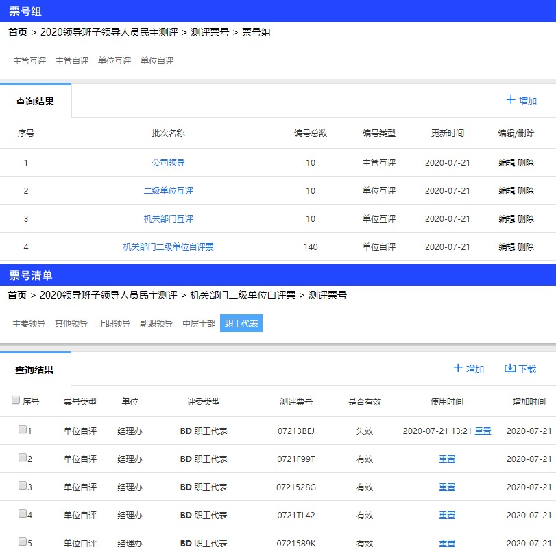The image size is (556, 558).
Task: Select the 正职领导 tab
Action: click(x=114, y=323)
